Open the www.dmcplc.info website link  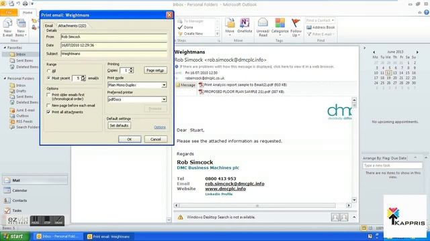tap(226, 189)
